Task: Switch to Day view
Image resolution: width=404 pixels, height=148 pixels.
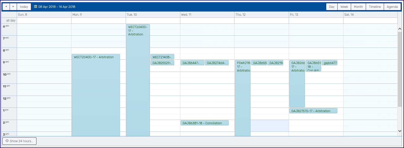Action: tap(332, 7)
